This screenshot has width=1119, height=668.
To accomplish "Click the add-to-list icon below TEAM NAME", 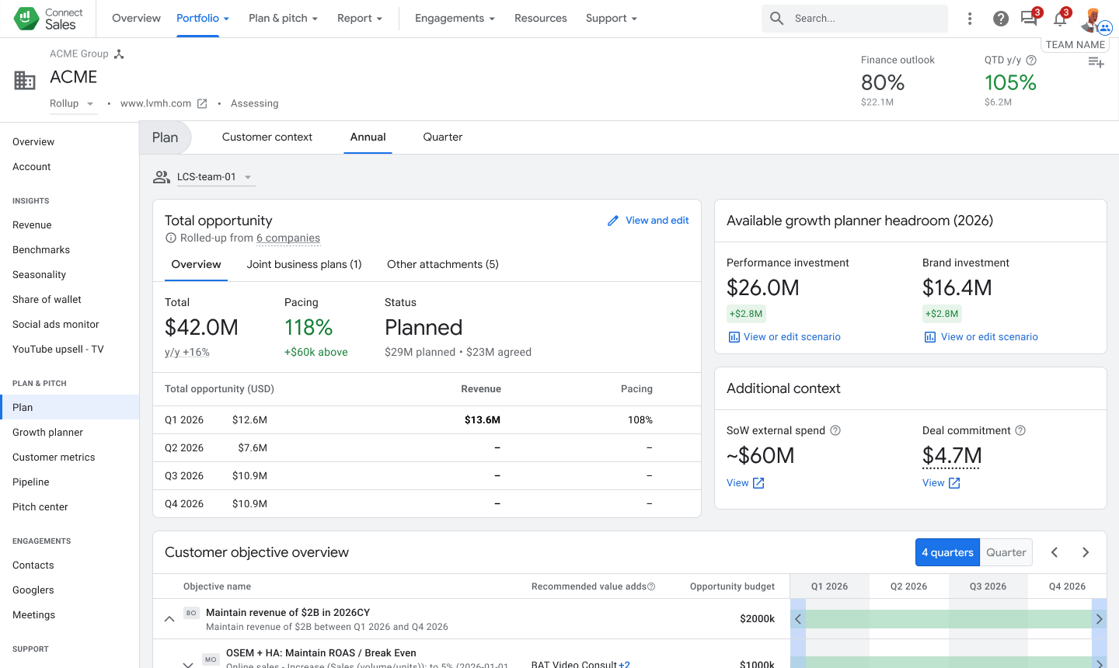I will click(x=1096, y=62).
